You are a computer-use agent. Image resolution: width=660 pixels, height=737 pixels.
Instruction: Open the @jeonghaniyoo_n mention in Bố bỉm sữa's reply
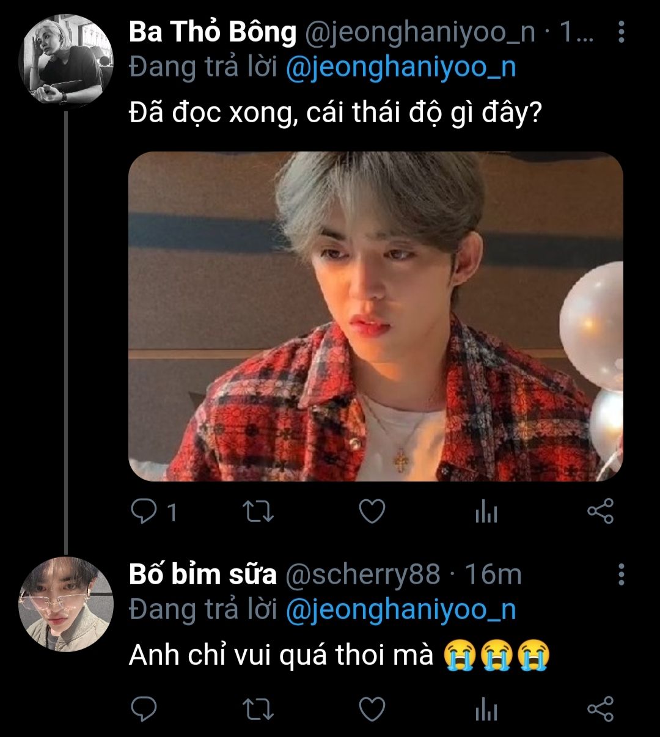(401, 609)
